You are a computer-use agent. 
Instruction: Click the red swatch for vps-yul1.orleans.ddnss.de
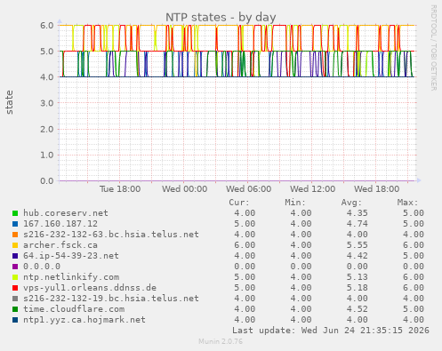click(15, 288)
